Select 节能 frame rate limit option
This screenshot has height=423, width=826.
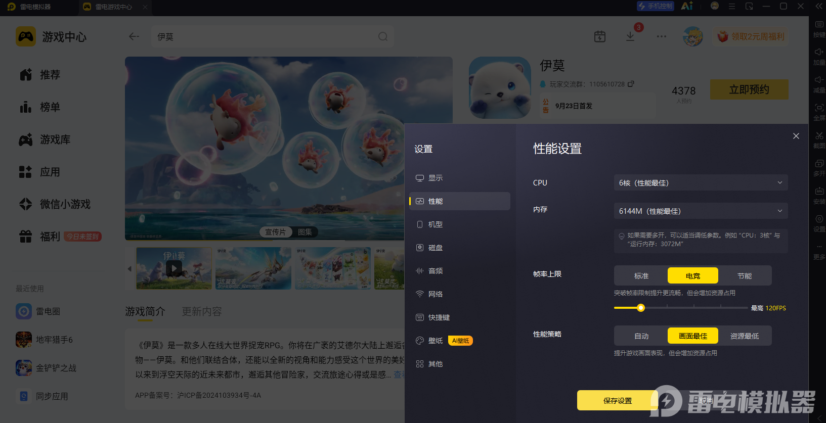point(745,275)
